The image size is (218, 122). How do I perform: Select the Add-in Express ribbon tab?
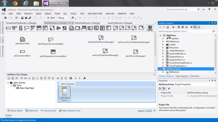67,84
